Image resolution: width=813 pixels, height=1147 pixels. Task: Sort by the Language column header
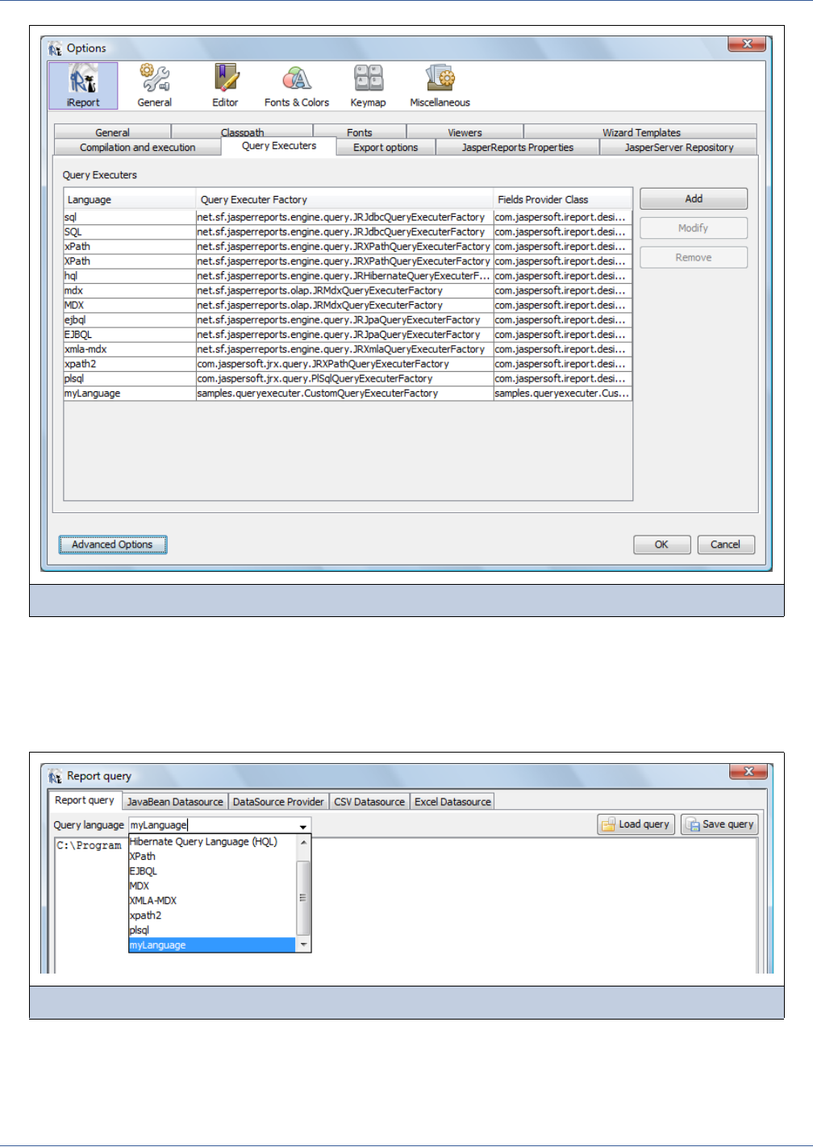tap(130, 199)
